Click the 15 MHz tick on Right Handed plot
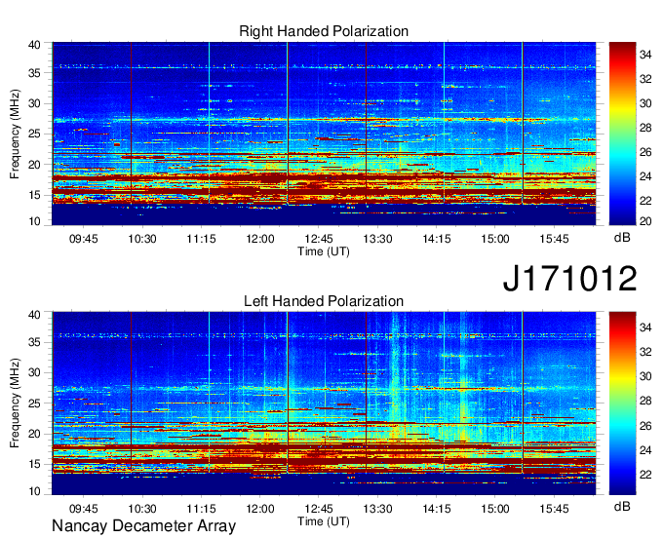The image size is (663, 538). click(x=35, y=195)
